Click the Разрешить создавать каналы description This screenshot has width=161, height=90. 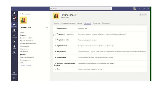pos(87,40)
